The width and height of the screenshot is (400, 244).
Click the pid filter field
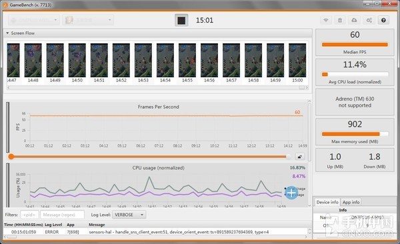[29, 215]
